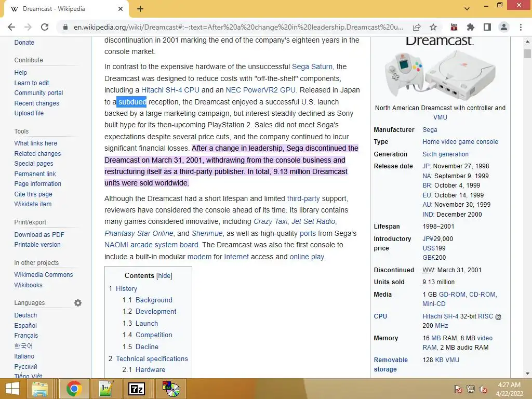The height and width of the screenshot is (399, 532).
Task: Open the Printable version link
Action: point(37,244)
